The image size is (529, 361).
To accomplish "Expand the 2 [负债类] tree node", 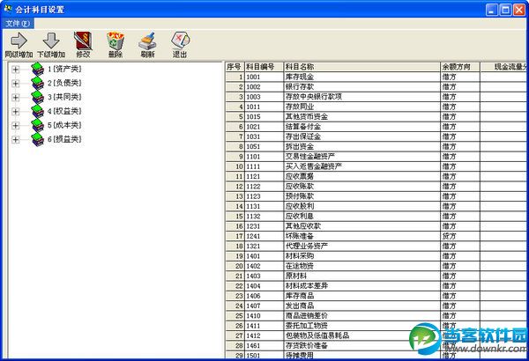I will pyautogui.click(x=16, y=84).
